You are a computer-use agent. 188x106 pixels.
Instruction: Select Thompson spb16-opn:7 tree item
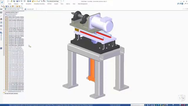pyautogui.click(x=16, y=36)
